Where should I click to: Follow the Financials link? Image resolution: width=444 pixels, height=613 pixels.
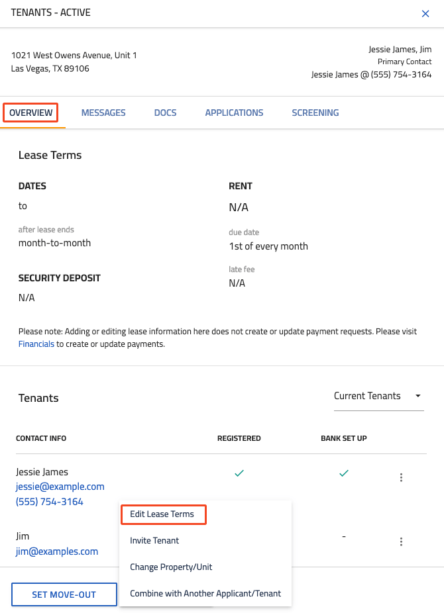click(x=36, y=344)
